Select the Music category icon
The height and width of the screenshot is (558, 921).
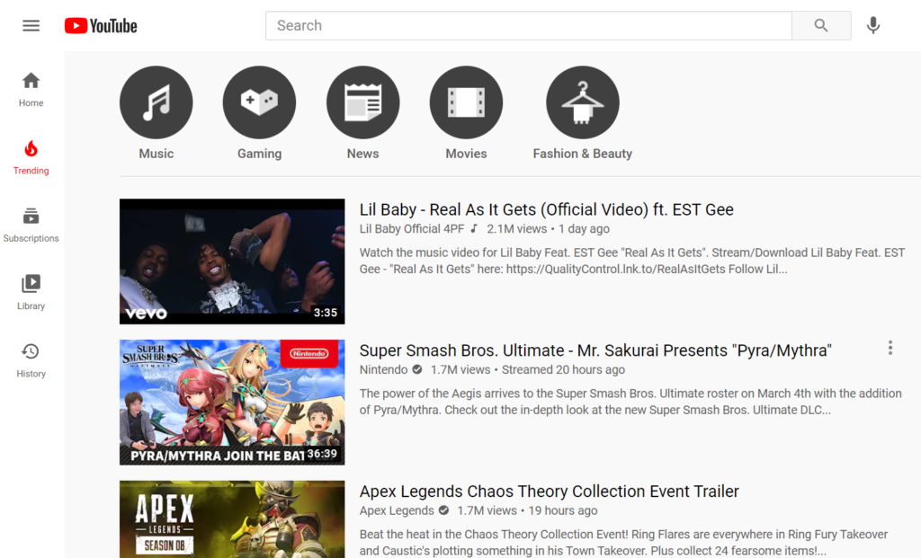(156, 102)
